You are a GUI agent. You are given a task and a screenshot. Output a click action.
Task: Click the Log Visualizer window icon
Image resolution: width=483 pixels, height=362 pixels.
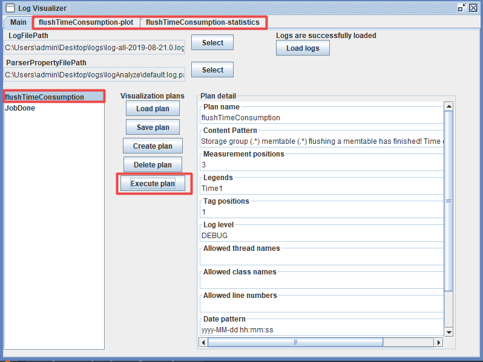pos(10,8)
